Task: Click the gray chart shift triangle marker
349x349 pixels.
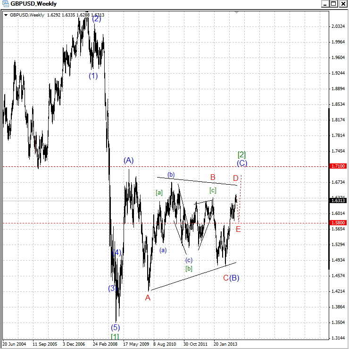Action: (236, 12)
